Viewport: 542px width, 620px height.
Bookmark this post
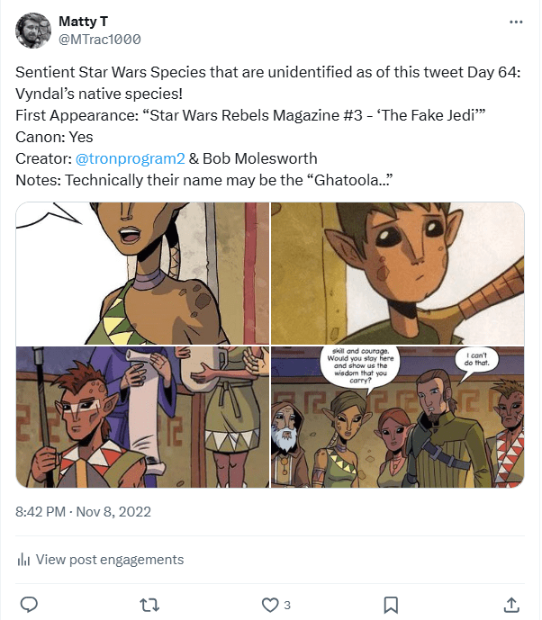tap(391, 604)
